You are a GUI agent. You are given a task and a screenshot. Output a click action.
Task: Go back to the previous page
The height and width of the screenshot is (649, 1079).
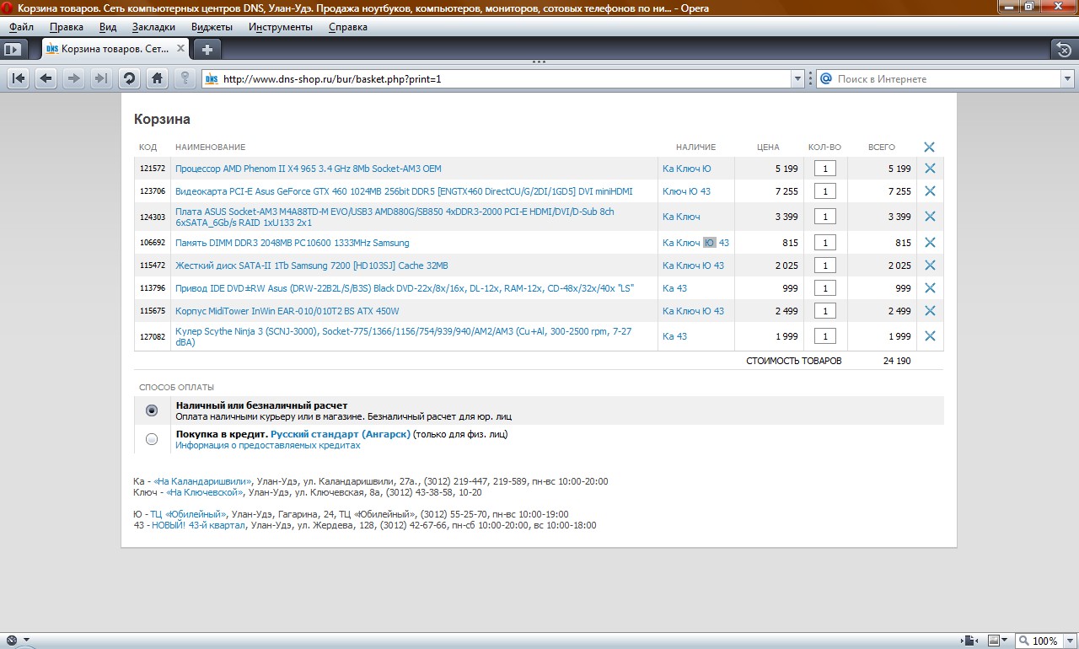[x=46, y=78]
